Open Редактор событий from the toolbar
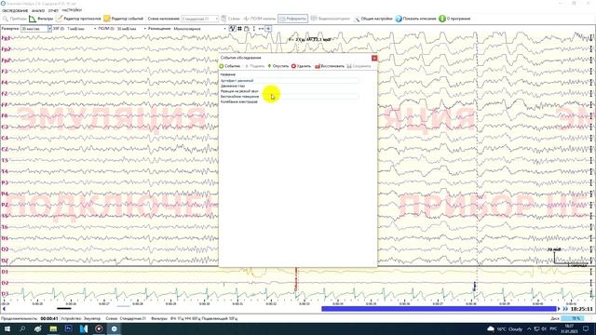The height and width of the screenshot is (335, 596). click(124, 19)
